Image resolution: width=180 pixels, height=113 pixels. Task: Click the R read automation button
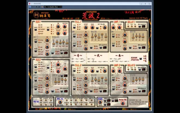36,7
